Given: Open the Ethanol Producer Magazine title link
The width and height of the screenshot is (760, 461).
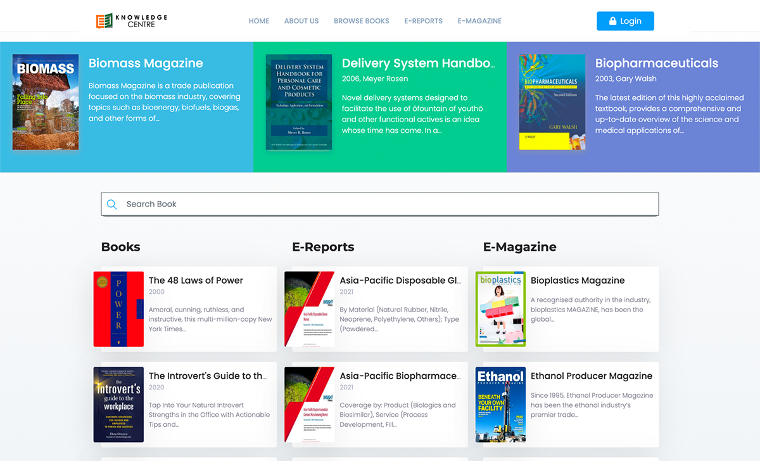Looking at the screenshot, I should pos(591,376).
